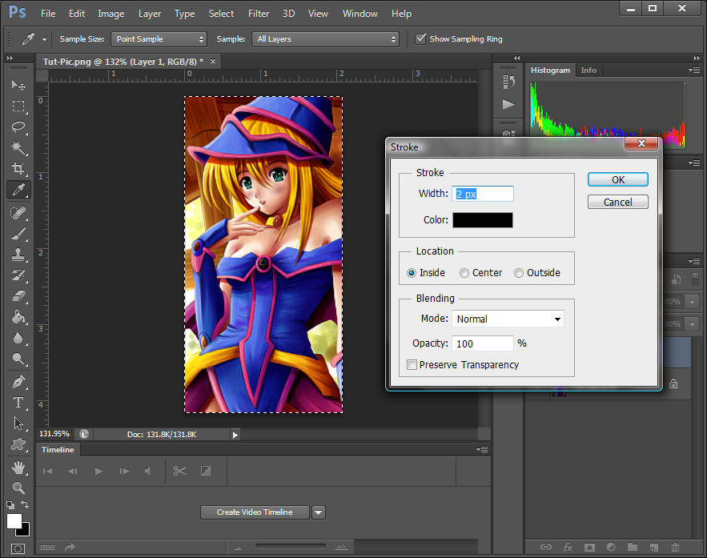Viewport: 707px width, 558px height.
Task: Open the Timeline panel options menu
Action: pyautogui.click(x=482, y=449)
